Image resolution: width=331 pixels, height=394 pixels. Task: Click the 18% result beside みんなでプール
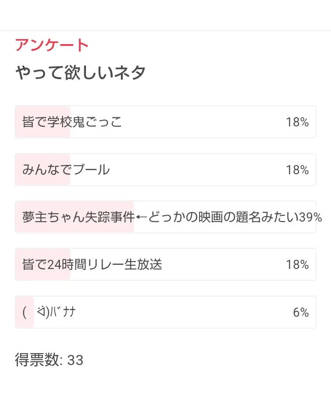coord(297,170)
